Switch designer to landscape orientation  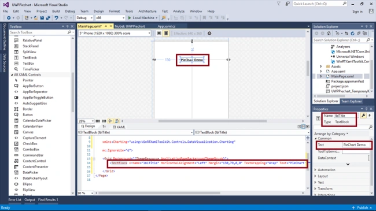(x=159, y=34)
